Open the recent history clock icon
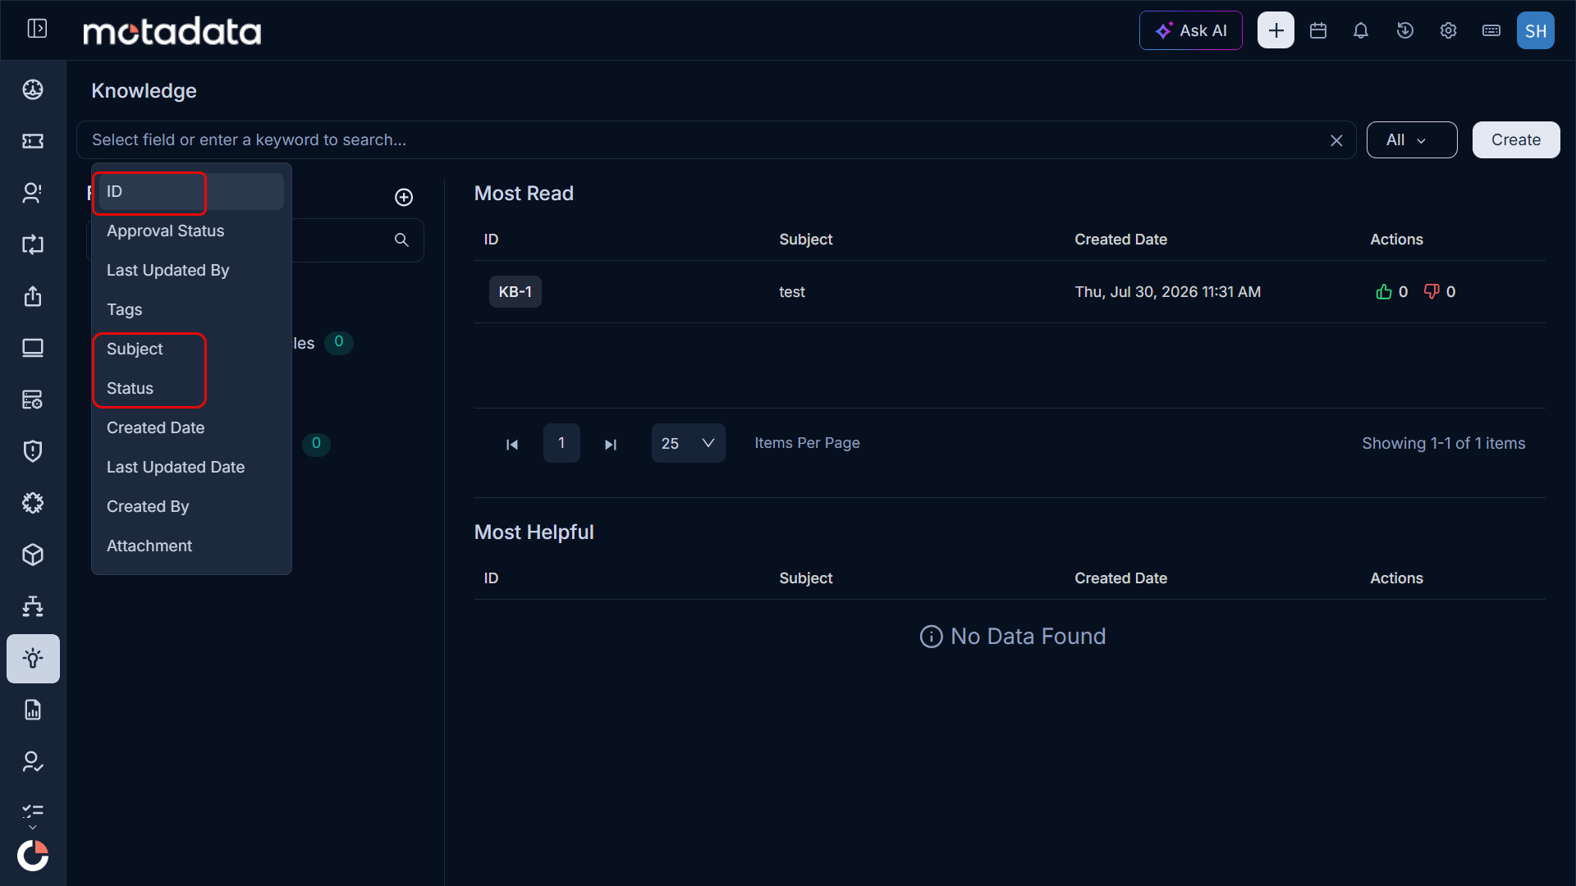 pos(1405,30)
